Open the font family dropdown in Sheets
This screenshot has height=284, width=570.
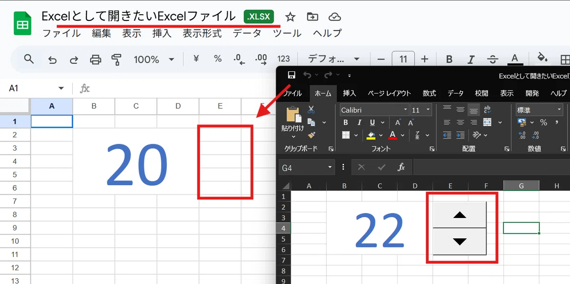coord(356,60)
